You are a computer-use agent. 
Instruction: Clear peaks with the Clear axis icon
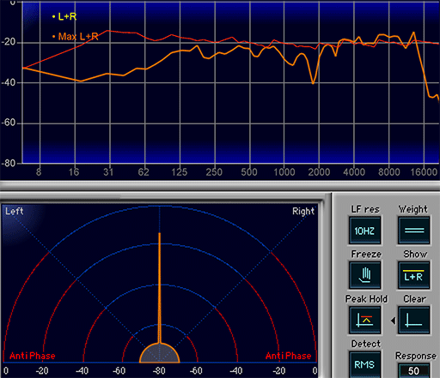[414, 320]
